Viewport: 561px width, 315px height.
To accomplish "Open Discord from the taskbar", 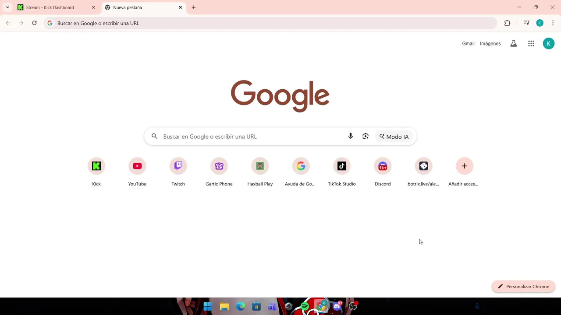I will coord(337,307).
